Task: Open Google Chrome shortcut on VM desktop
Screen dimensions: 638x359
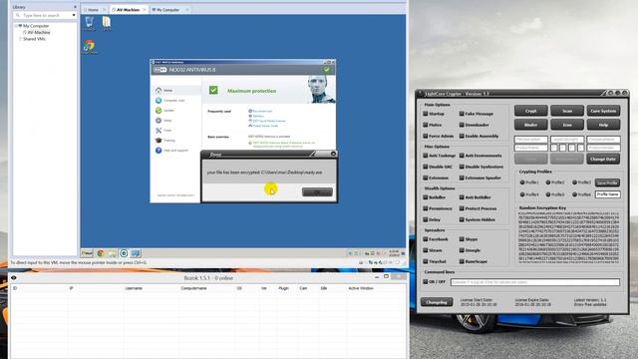Action: [x=89, y=47]
